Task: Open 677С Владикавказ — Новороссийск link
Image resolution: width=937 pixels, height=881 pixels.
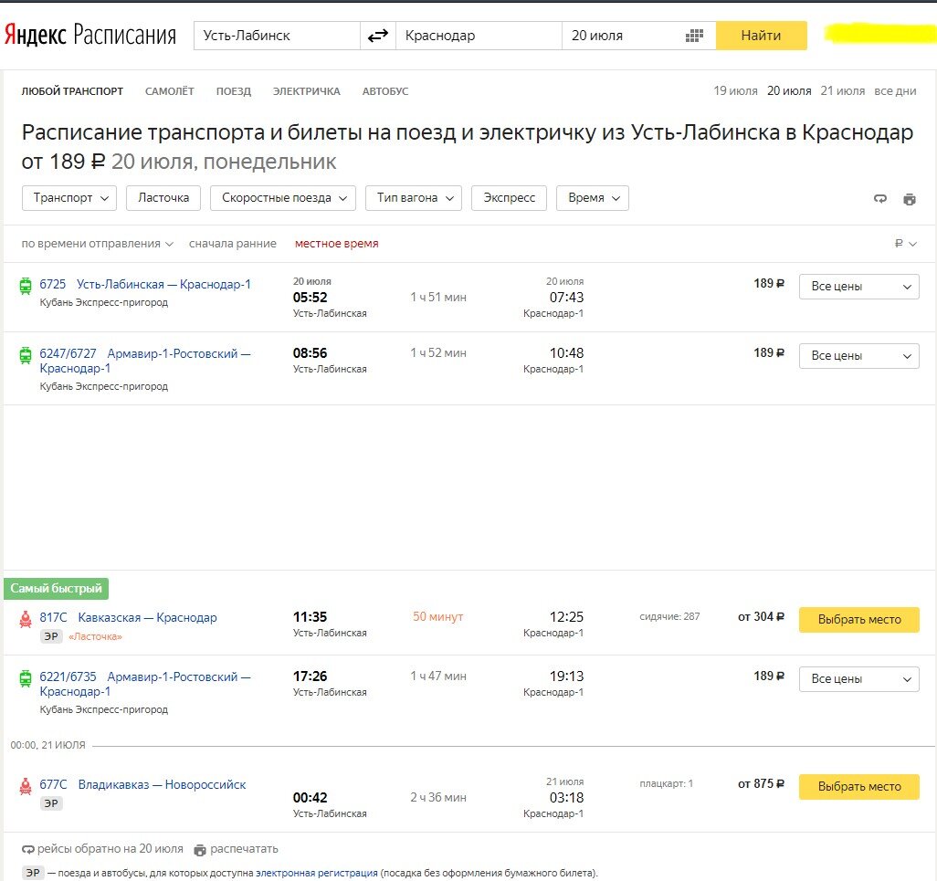Action: (x=142, y=785)
